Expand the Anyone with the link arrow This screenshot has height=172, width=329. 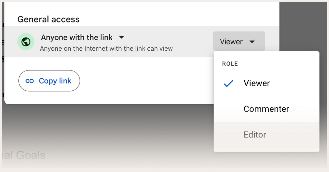coord(121,37)
